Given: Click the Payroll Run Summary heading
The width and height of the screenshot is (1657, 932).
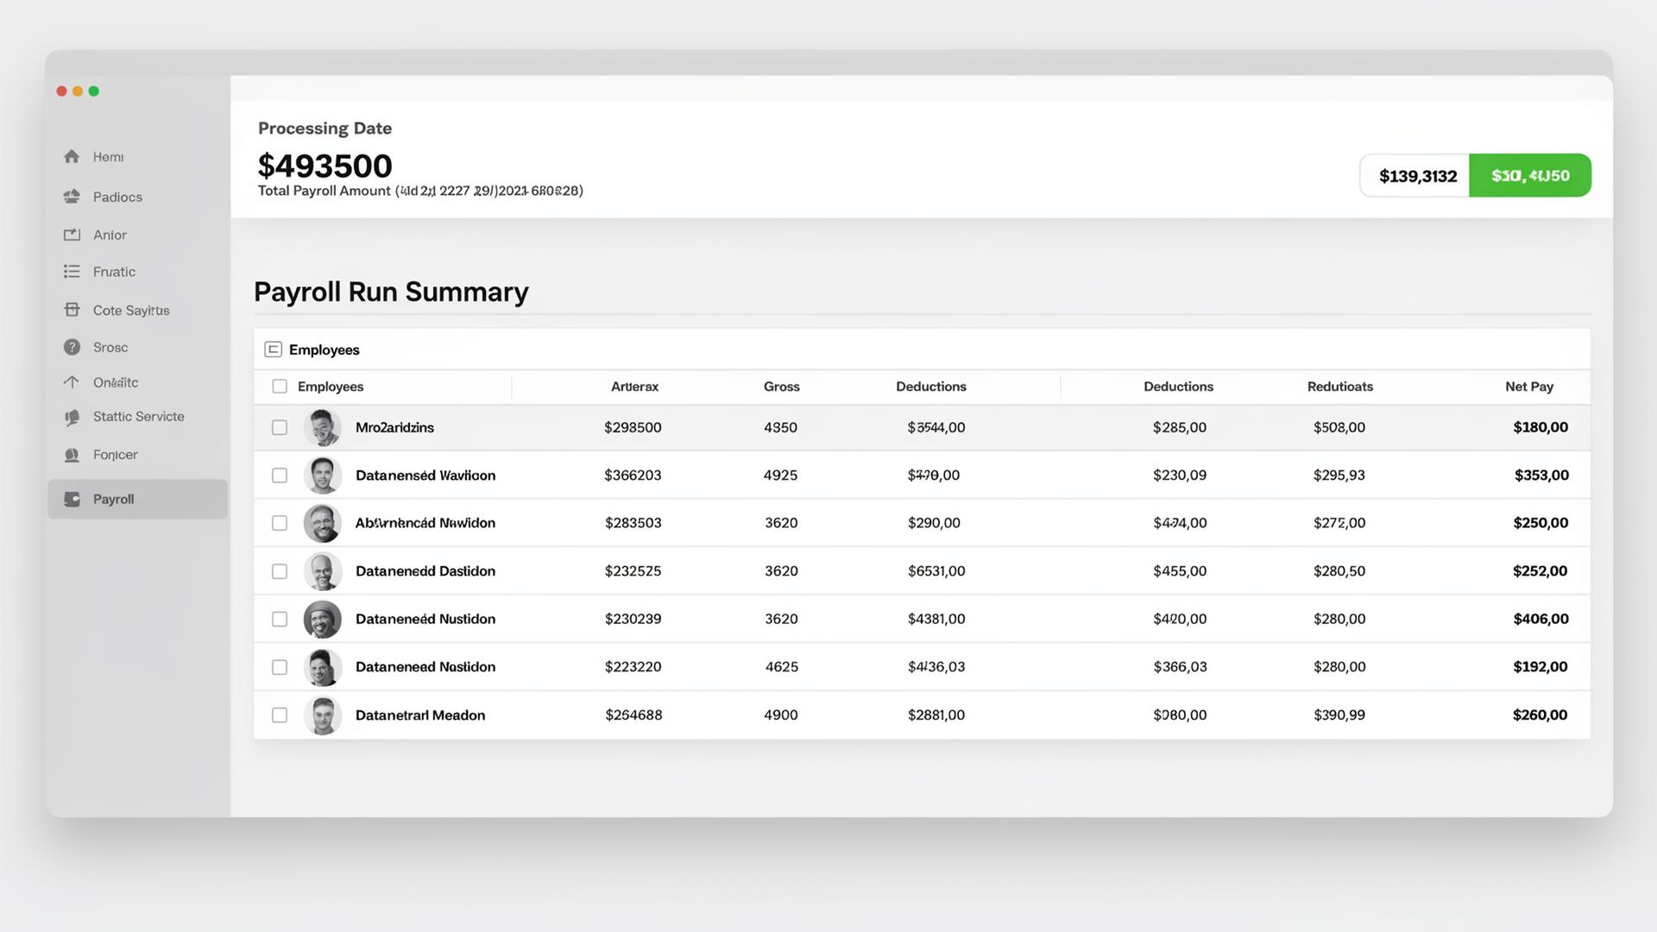Looking at the screenshot, I should click(391, 292).
